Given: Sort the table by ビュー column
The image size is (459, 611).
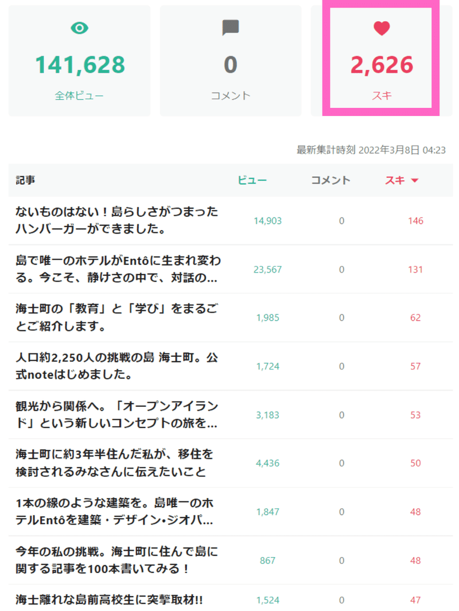Looking at the screenshot, I should (252, 180).
